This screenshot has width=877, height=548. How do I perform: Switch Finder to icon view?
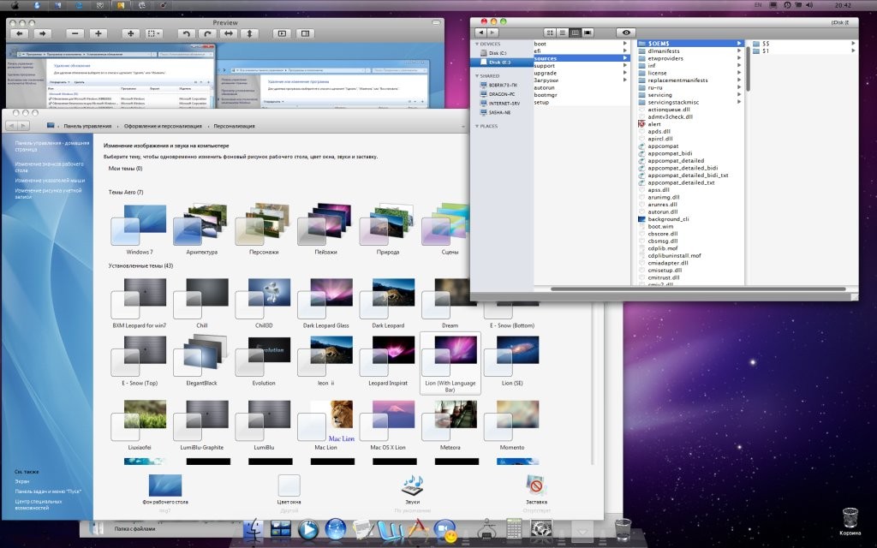coord(550,33)
